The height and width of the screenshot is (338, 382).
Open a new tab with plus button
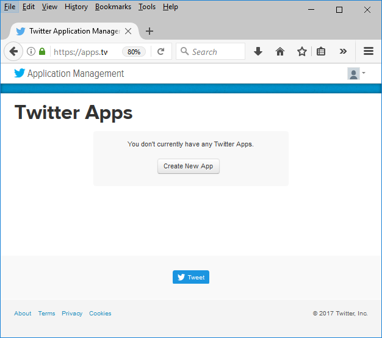(150, 31)
